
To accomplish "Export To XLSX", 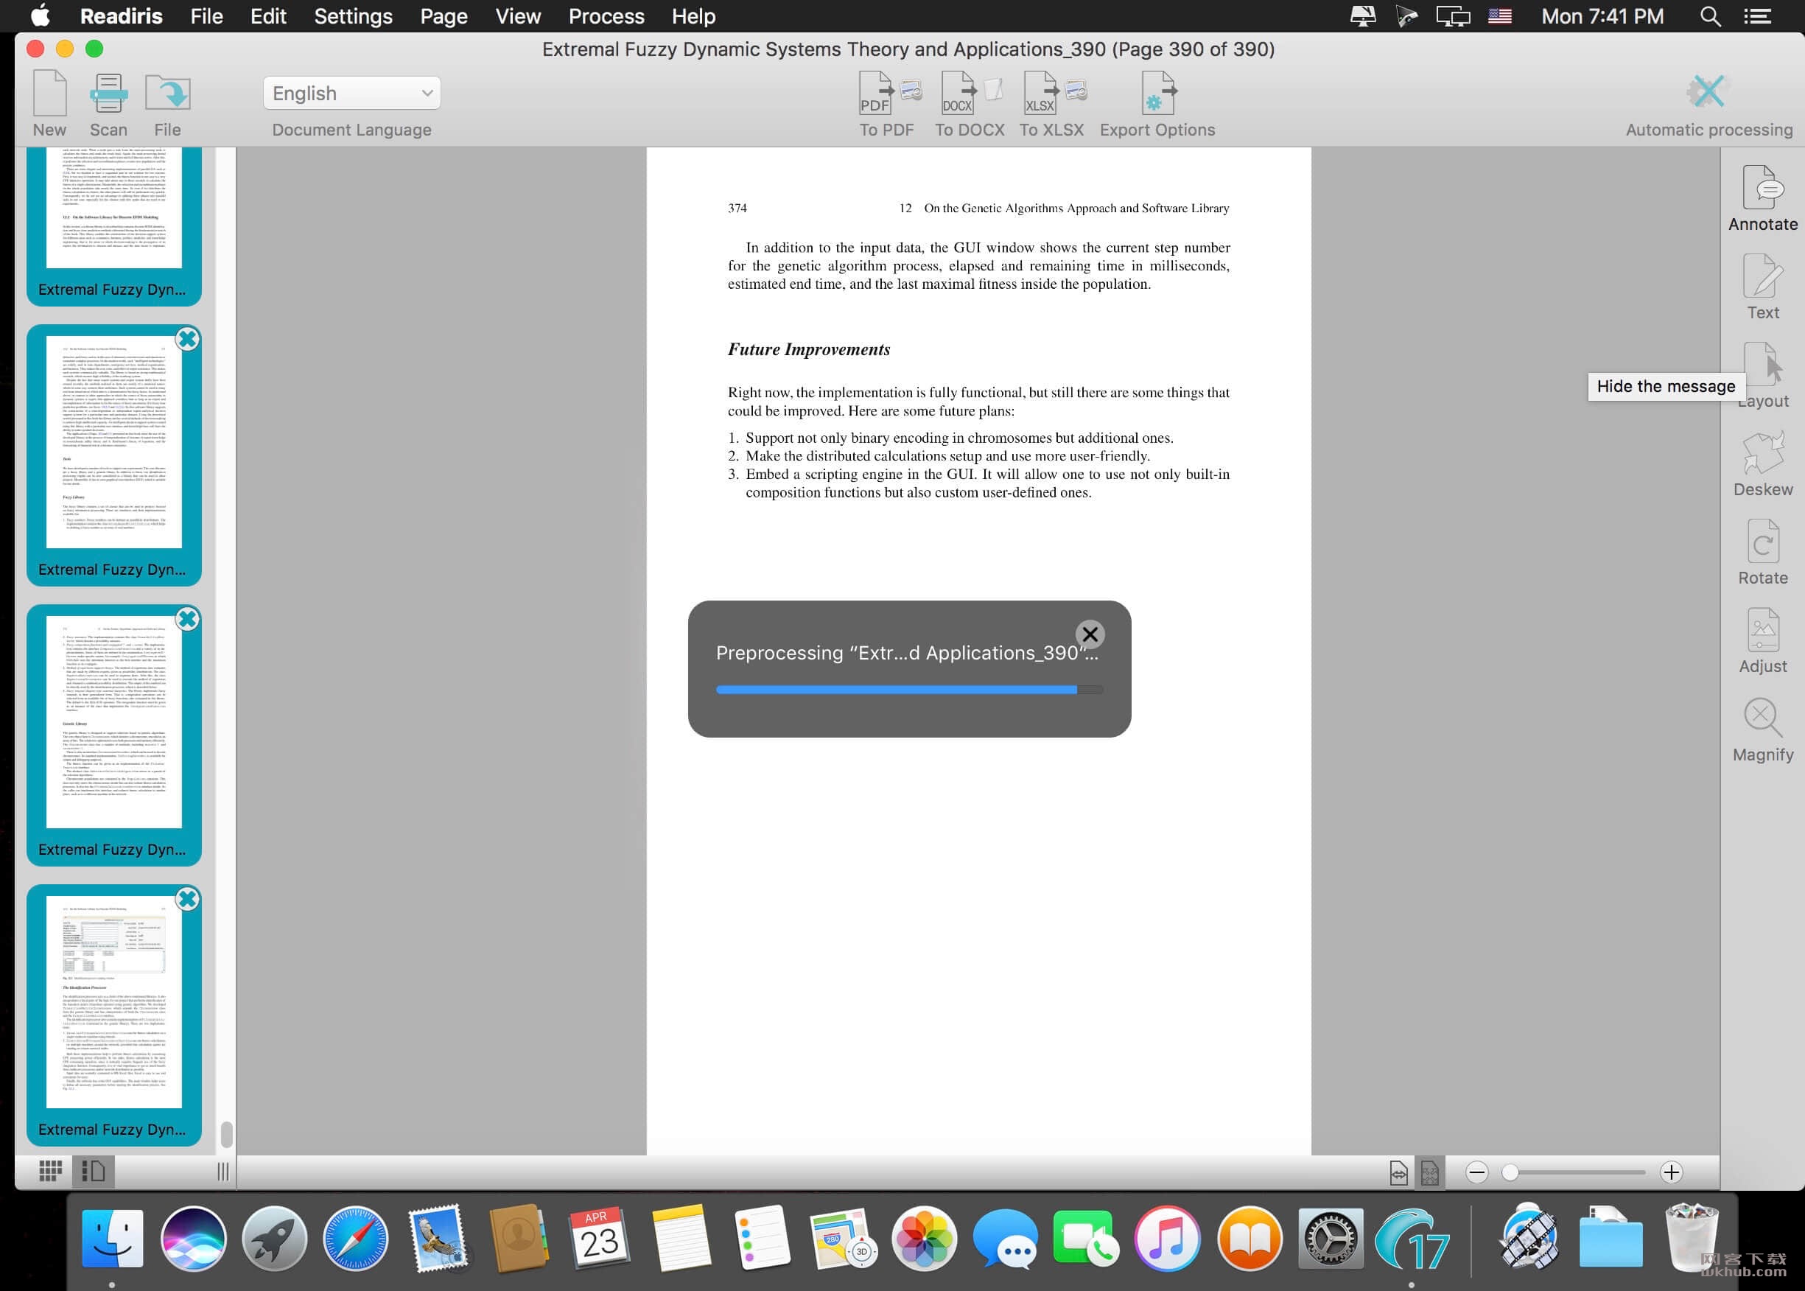I will tap(1051, 104).
